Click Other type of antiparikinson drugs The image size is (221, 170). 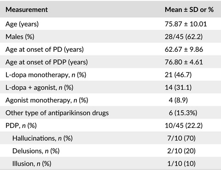57,113
